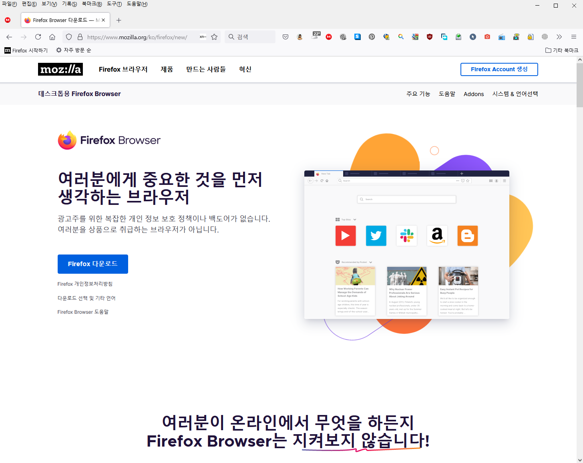
Task: Expand the 제품 nav menu
Action: pyautogui.click(x=167, y=69)
